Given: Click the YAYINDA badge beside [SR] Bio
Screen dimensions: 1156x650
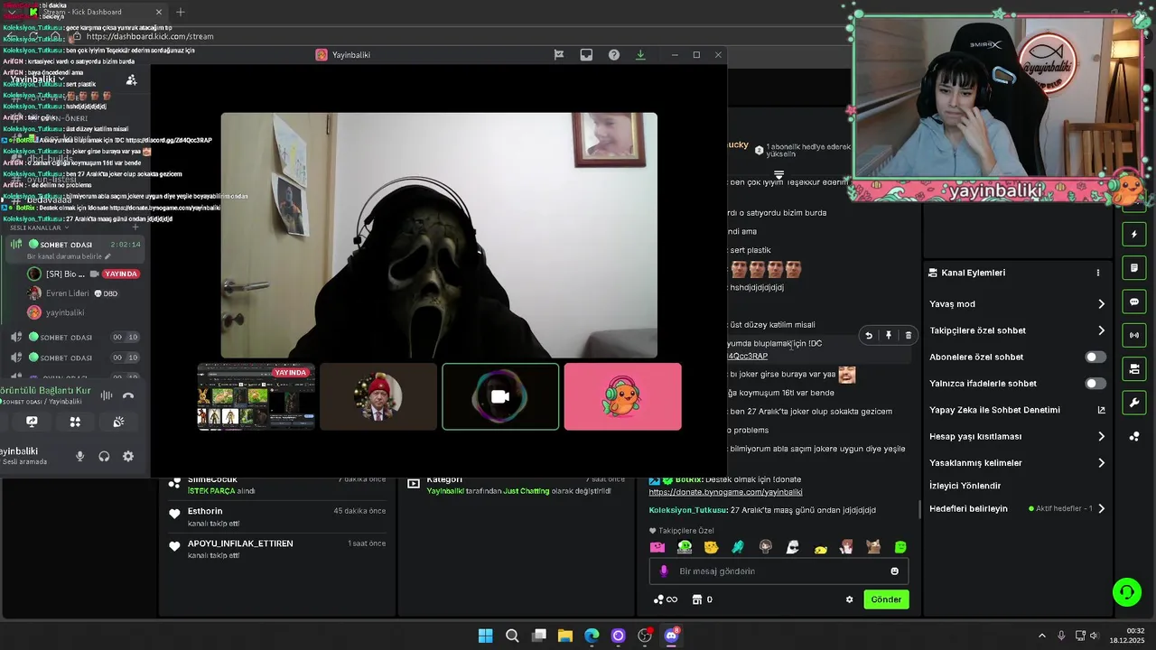Looking at the screenshot, I should coord(122,274).
